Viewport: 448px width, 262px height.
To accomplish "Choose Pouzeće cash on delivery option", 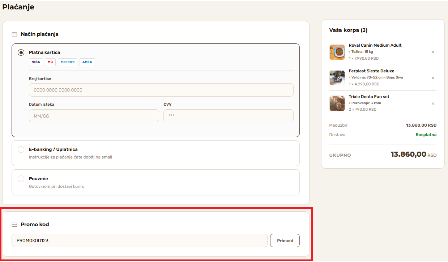I will coord(21,179).
